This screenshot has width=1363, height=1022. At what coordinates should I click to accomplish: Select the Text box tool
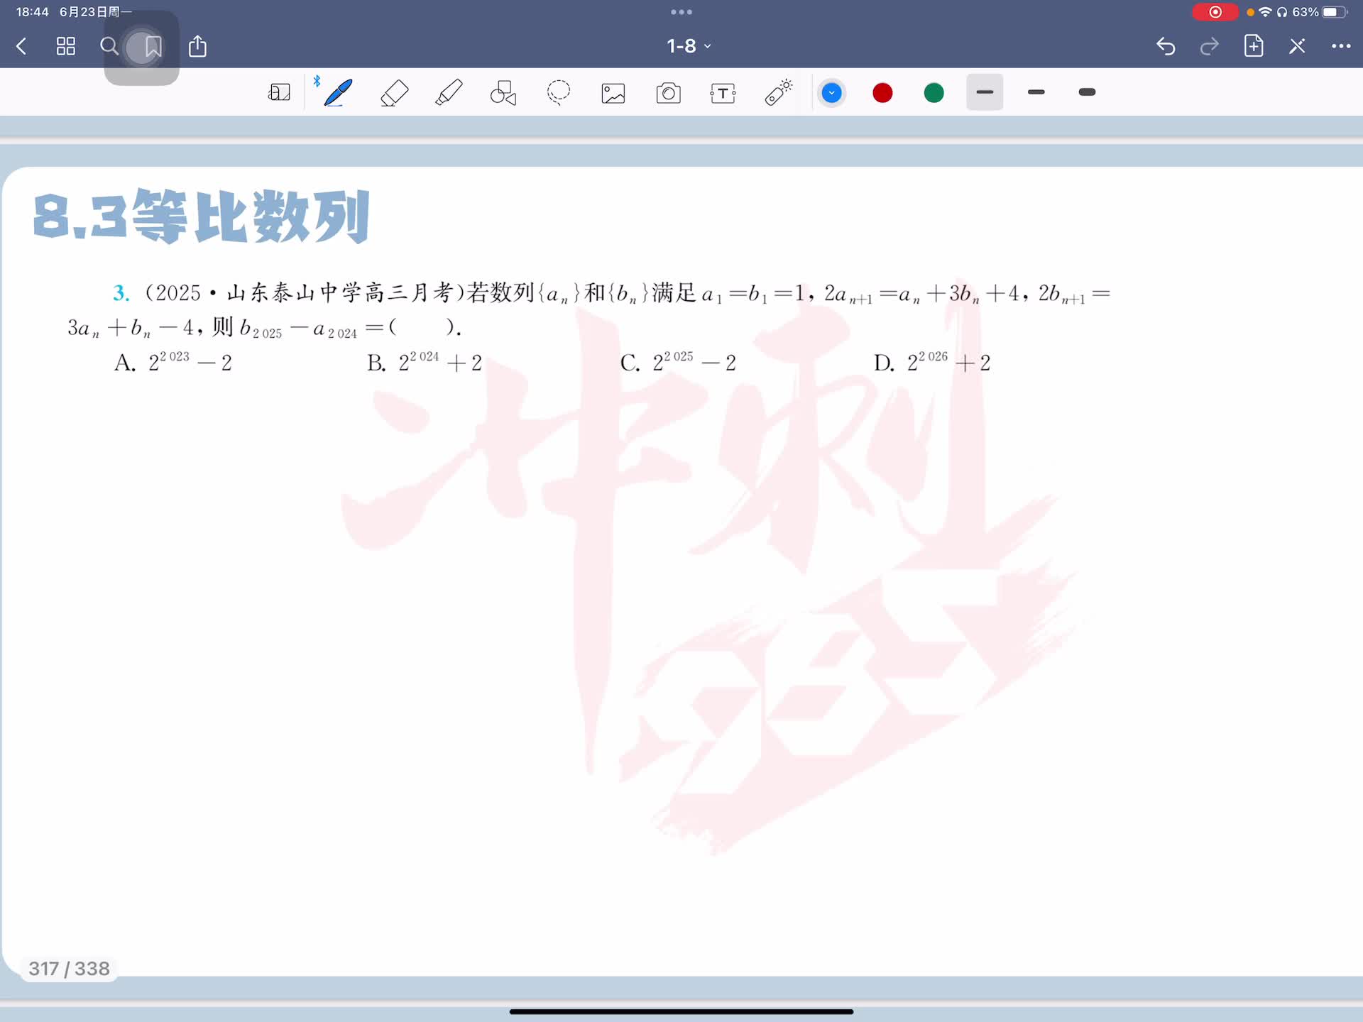(x=723, y=93)
